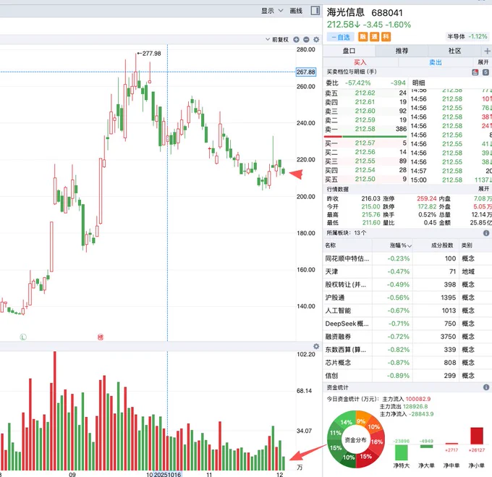Zoom out chart with minus icon
492x477 pixels.
[x=306, y=40]
